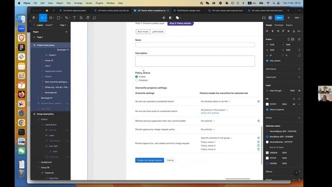Screen dimensions: 332x187
Task: Open the Vector menu
Action: pyautogui.click(x=89, y=3)
